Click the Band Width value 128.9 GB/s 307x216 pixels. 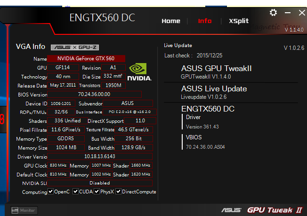[x=134, y=147]
